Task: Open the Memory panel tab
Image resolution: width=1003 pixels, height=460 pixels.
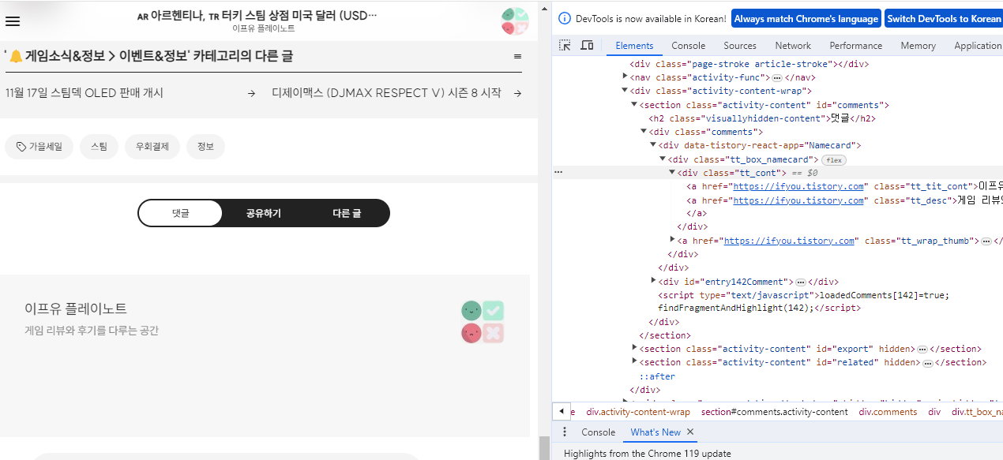Action: (x=918, y=46)
